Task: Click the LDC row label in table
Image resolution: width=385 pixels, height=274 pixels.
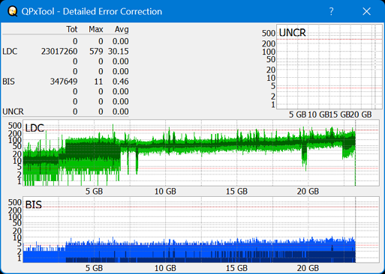Action: pos(10,52)
